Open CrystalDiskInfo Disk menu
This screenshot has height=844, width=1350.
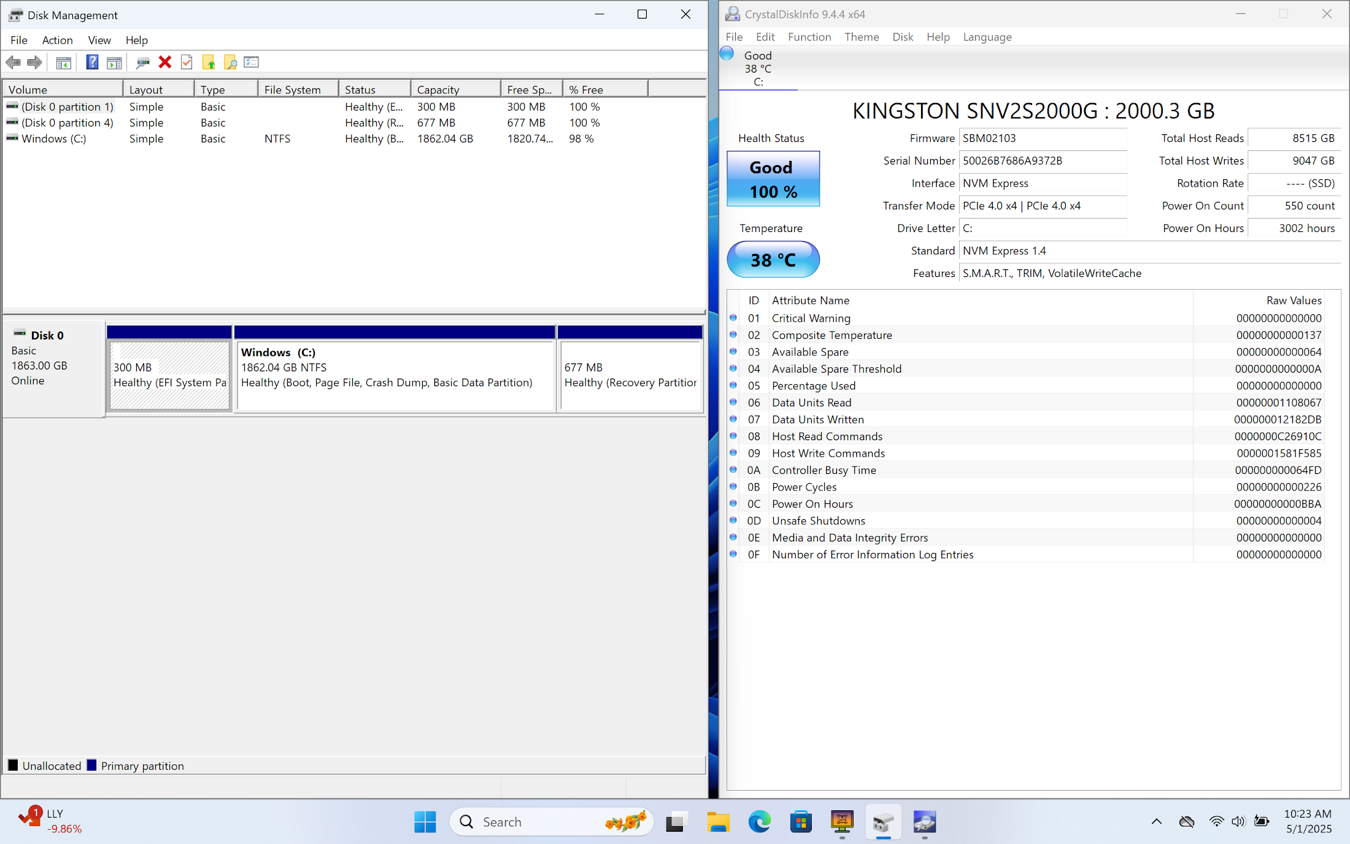pos(903,37)
